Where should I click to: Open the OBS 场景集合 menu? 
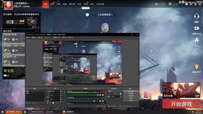(x=56, y=37)
